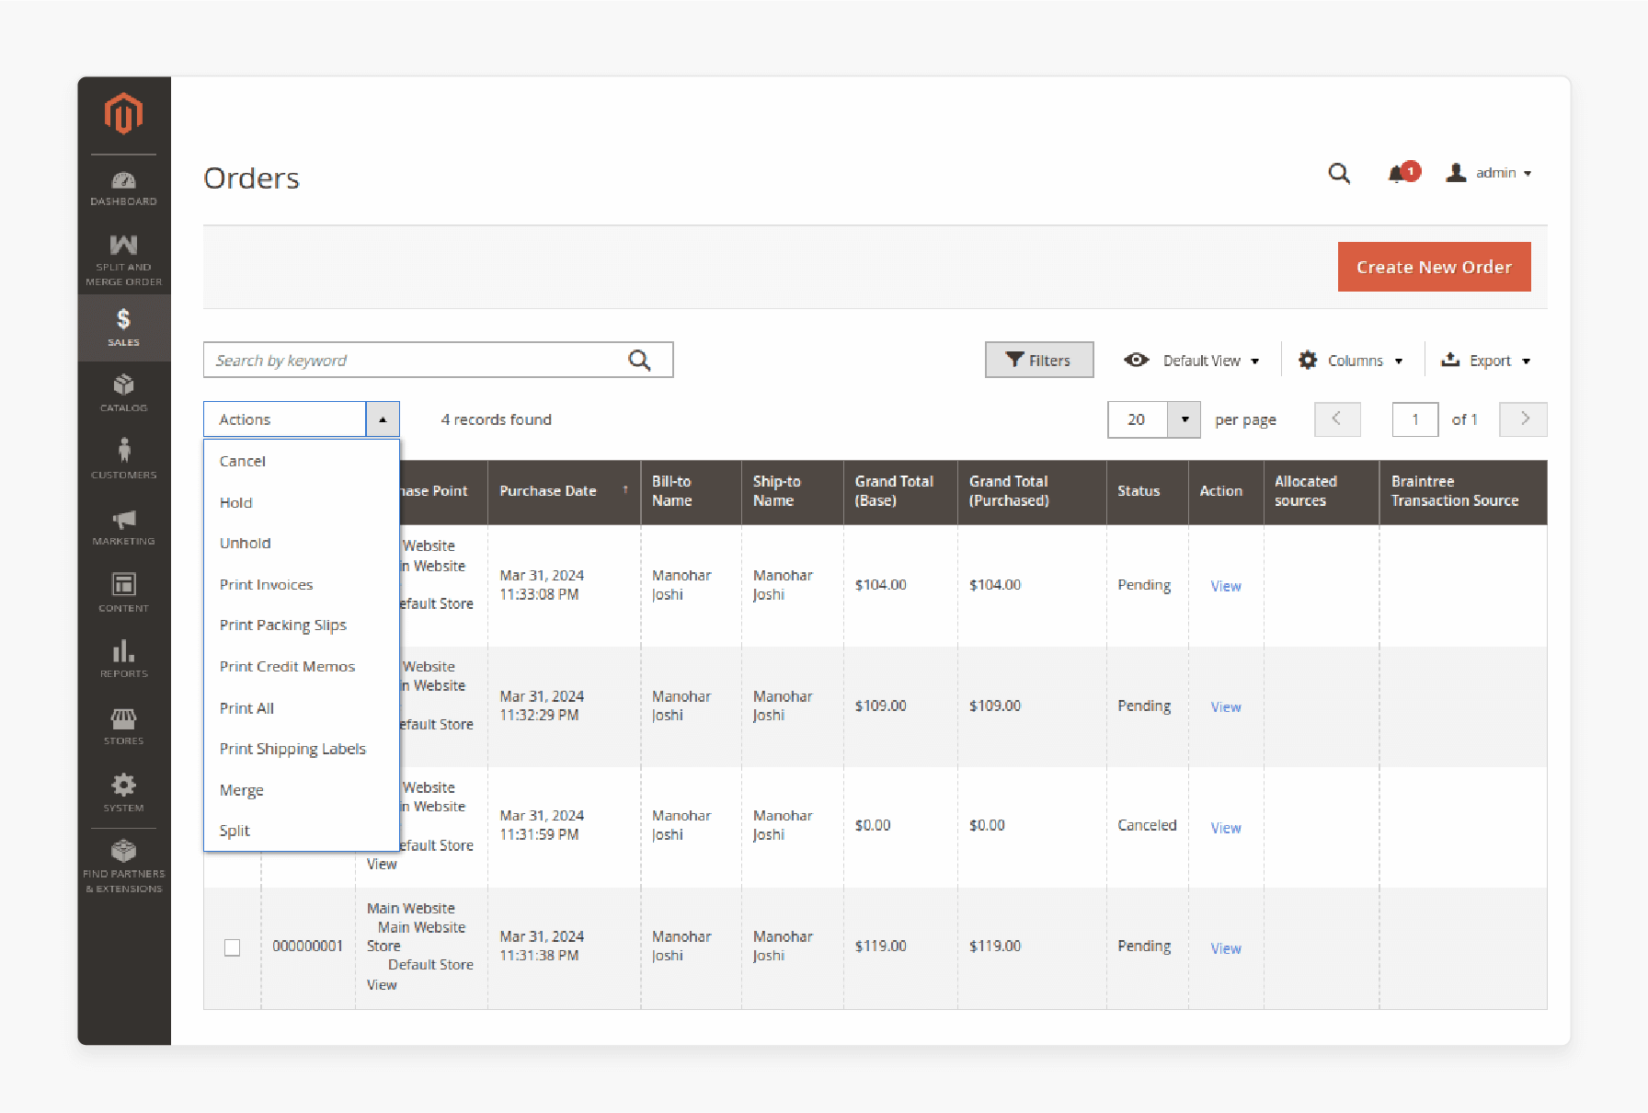The image size is (1648, 1113).
Task: Click Bill-to Name column header
Action: [691, 491]
